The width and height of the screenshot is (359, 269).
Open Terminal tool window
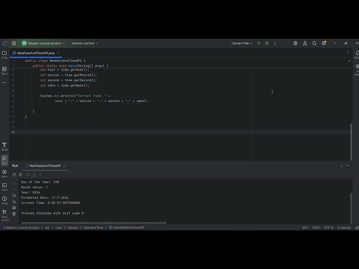[4, 187]
